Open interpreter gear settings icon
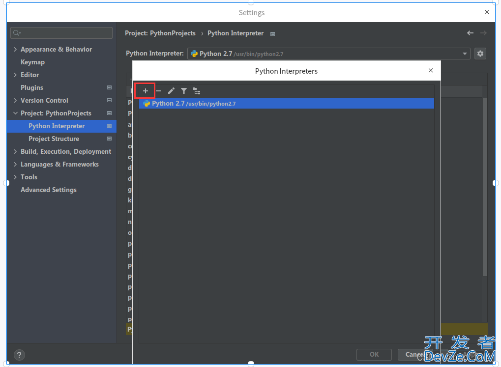This screenshot has width=501, height=367. coord(480,54)
